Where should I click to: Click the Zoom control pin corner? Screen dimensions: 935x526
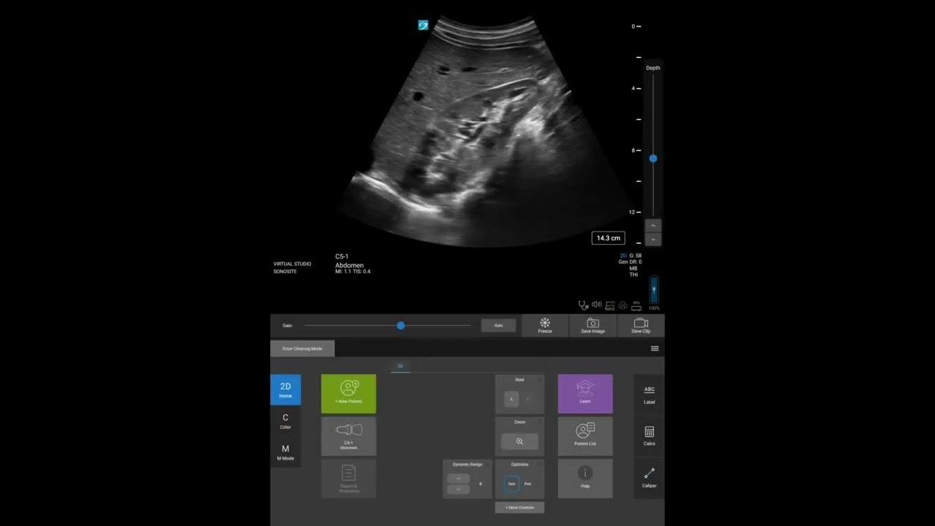pos(540,422)
